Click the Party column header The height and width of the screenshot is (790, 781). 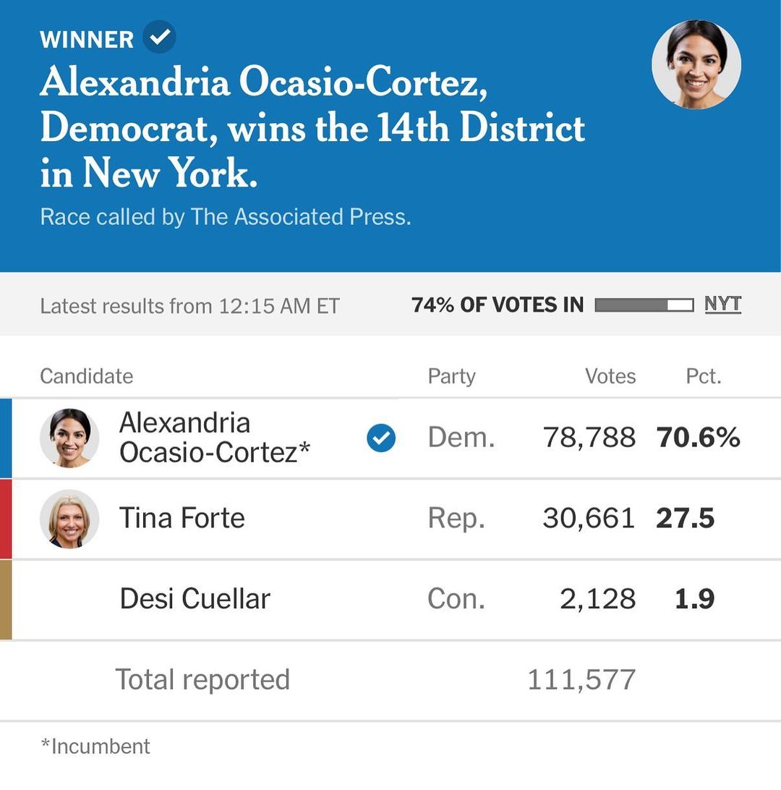(451, 376)
